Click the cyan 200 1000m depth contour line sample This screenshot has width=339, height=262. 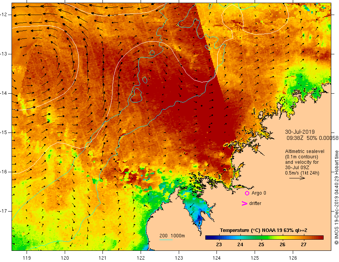(x=166, y=240)
